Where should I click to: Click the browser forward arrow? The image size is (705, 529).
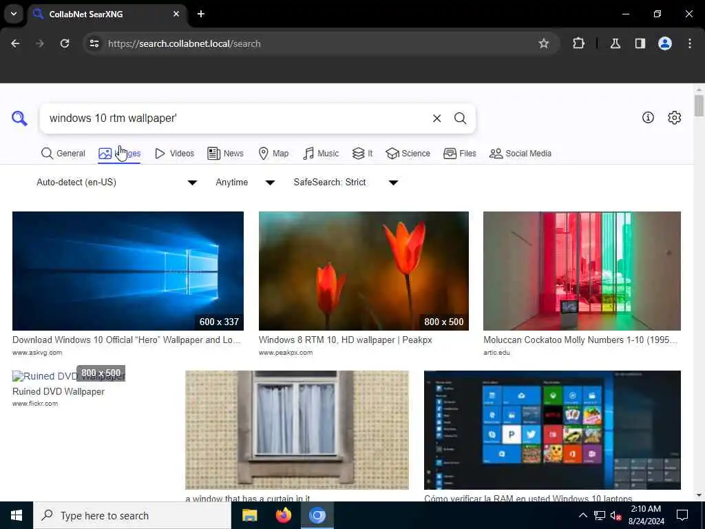40,43
